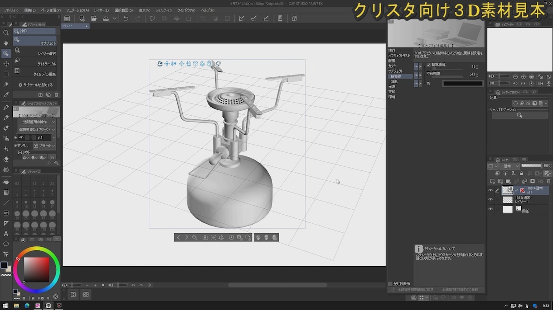This screenshot has width=553, height=310.
Task: Adjust the 不透明度 slider
Action: (x=447, y=77)
